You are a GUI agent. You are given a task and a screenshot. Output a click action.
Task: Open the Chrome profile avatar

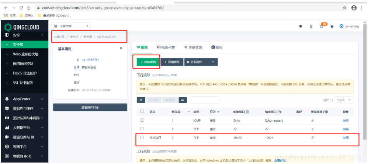click(x=354, y=8)
